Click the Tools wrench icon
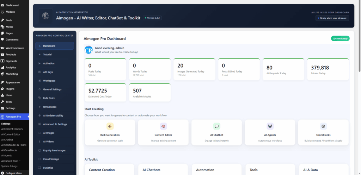This screenshot has height=175, width=361. pos(2,102)
